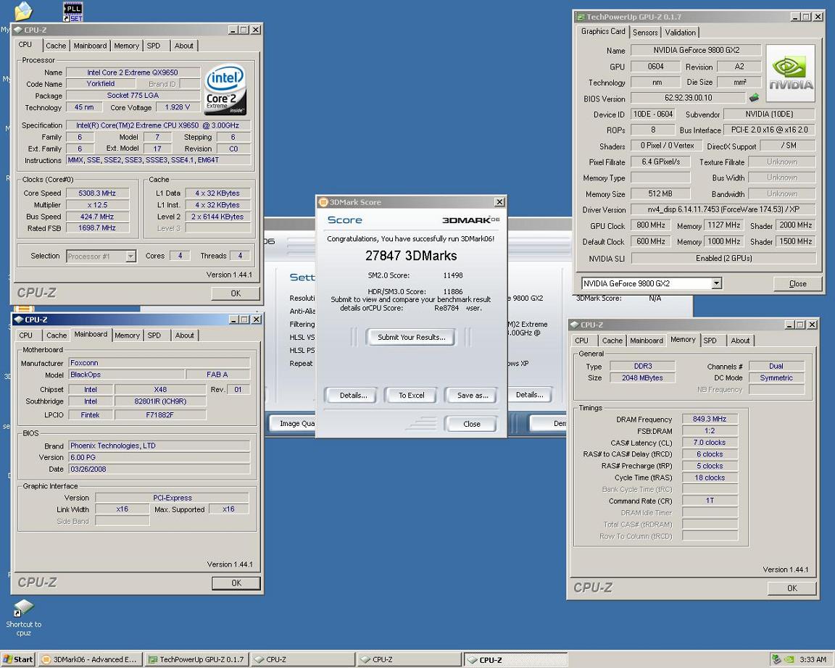The height and width of the screenshot is (668, 835).
Task: Click OK in the top CPU-Z window
Action: tap(236, 293)
